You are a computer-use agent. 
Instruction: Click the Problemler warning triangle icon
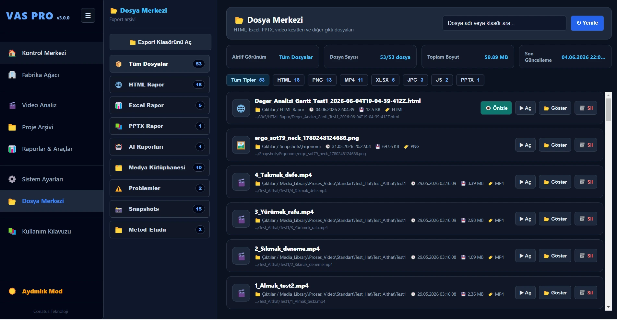click(119, 189)
